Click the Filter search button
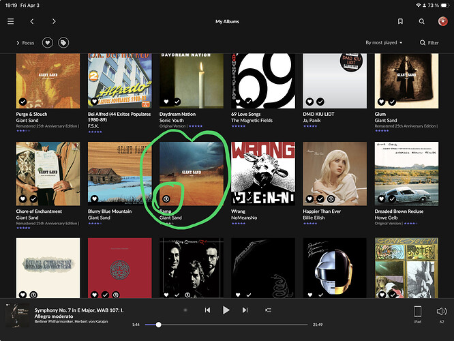The image size is (454, 341). 429,43
